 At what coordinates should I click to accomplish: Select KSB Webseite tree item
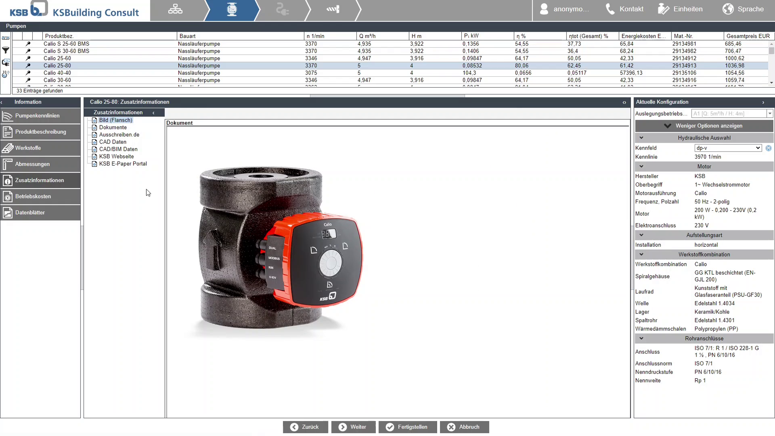click(116, 156)
